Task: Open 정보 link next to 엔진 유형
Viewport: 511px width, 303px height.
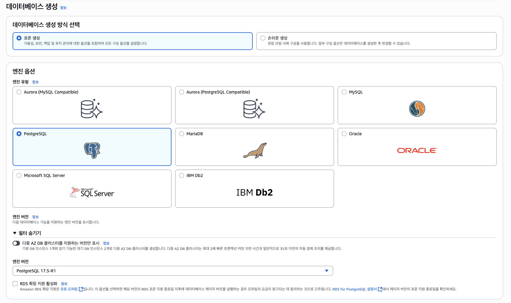Action: 35,82
